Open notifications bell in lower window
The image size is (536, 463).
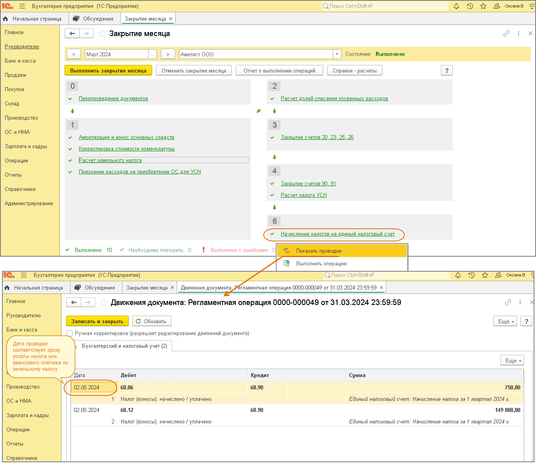coord(458,275)
